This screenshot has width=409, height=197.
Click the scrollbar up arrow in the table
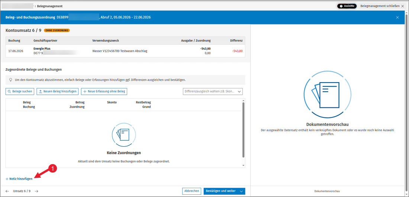(244, 100)
